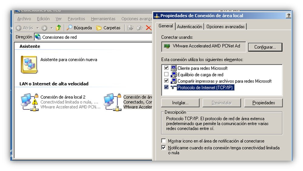
Task: Select Equilibrio de carga de red text
Action: (200, 75)
